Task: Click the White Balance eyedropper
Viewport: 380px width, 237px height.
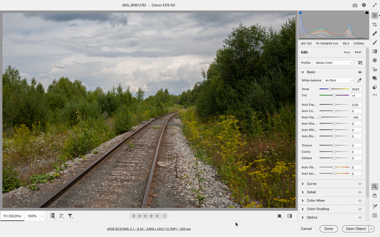Action: click(359, 80)
